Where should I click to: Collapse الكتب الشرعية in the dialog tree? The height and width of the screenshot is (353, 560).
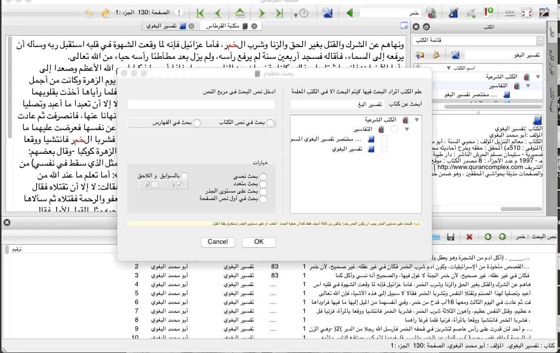(417, 120)
